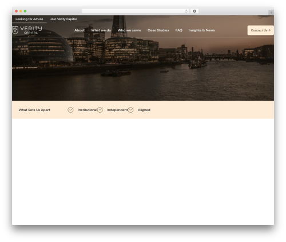Click the Contact Us button
Screen dimensions: 286x242
pos(260,30)
